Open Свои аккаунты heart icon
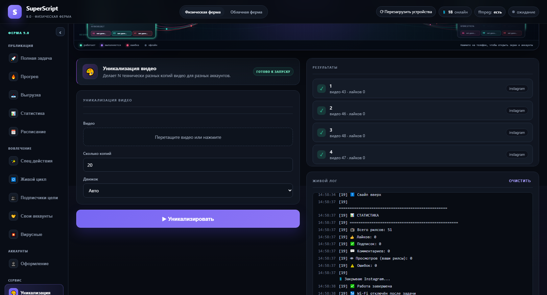Image resolution: width=547 pixels, height=295 pixels. tap(13, 216)
